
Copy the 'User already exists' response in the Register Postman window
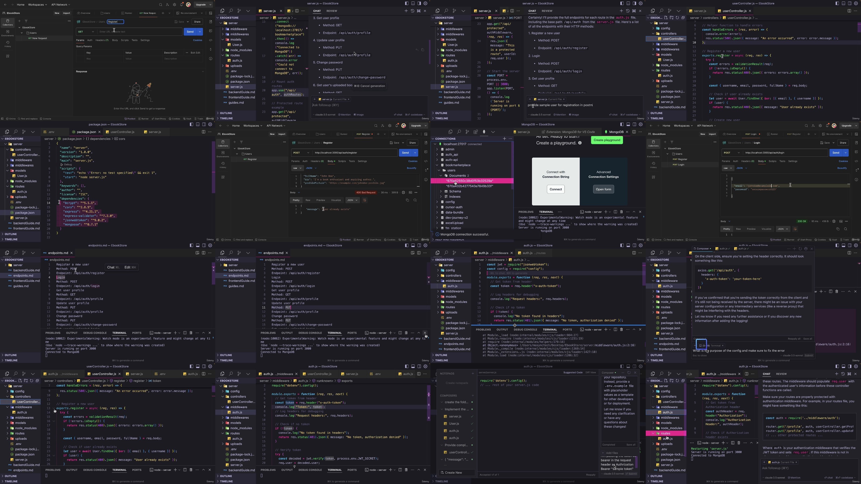point(407,200)
